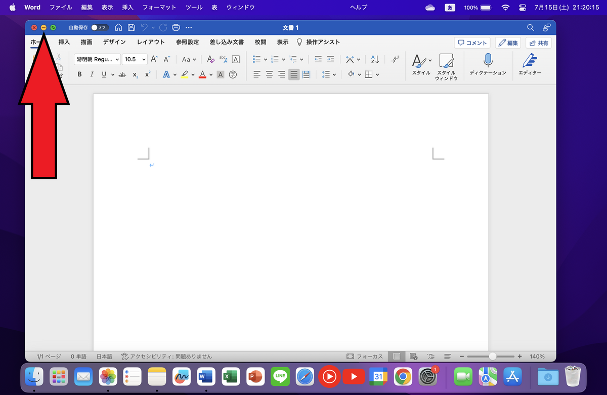Enter フォーカス (Focus) mode in status bar

coord(365,357)
